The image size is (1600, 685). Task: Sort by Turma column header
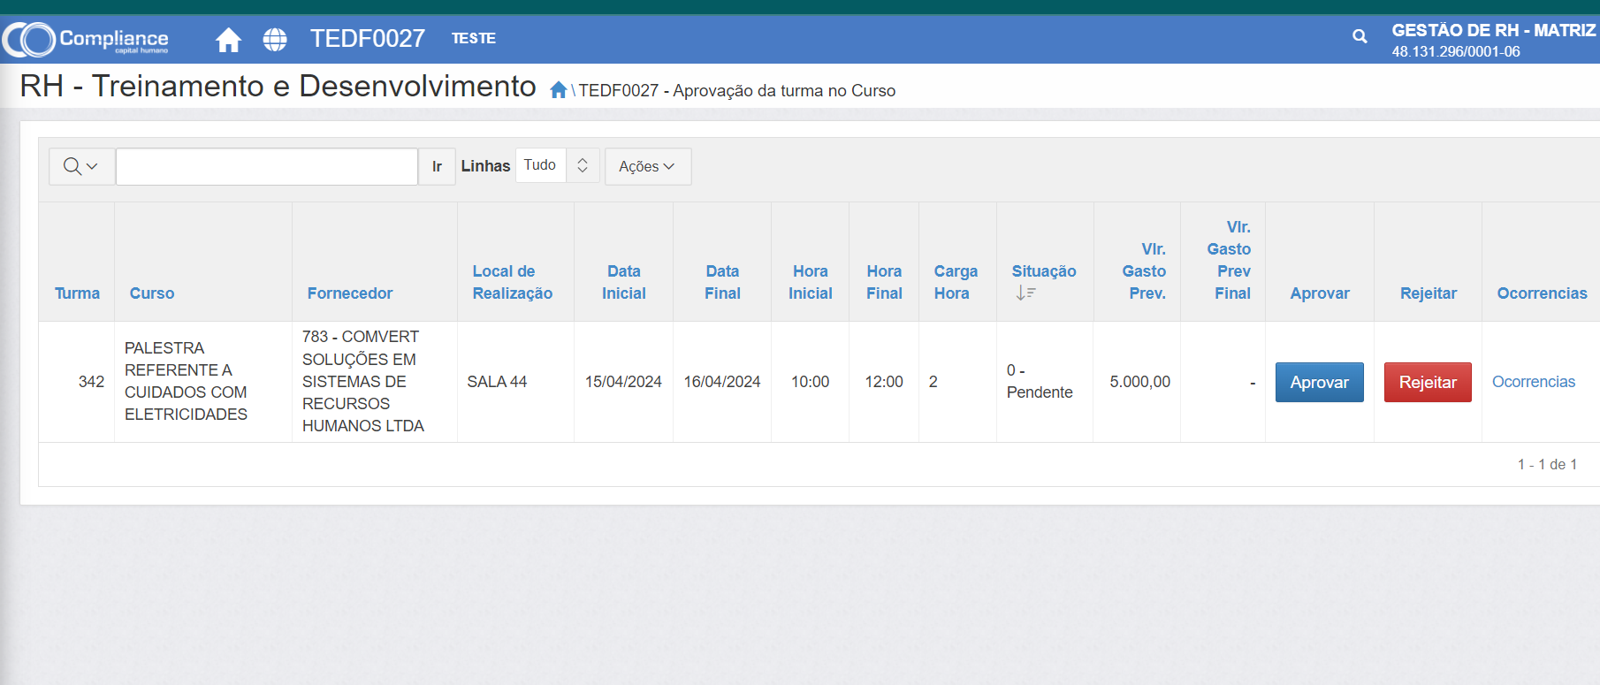[x=77, y=293]
